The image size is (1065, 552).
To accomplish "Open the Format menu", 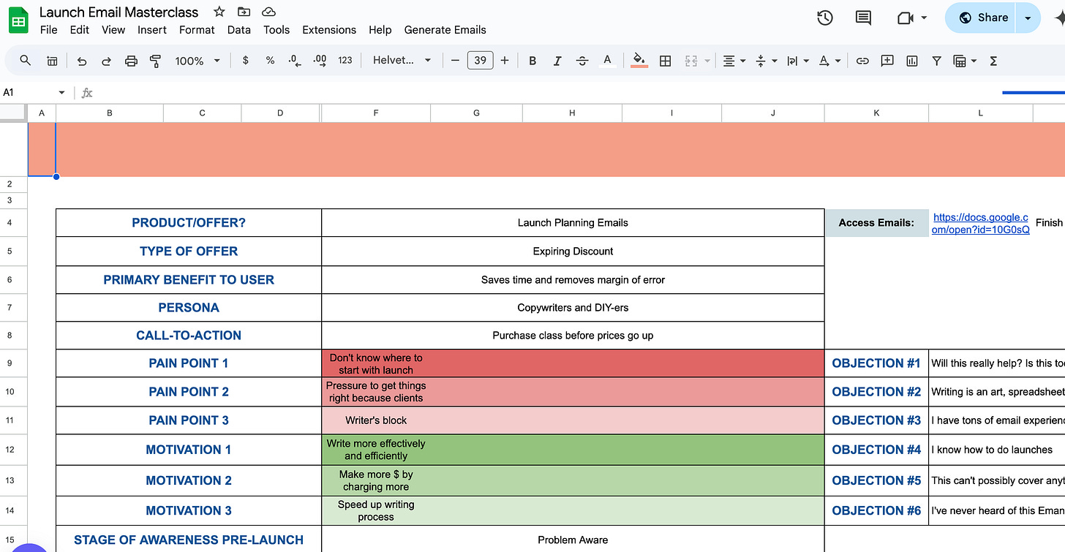I will tap(197, 30).
